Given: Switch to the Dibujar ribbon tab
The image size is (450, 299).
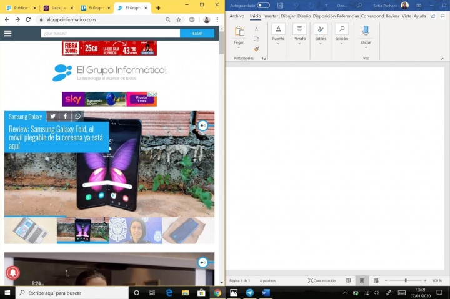Looking at the screenshot, I should click(288, 16).
